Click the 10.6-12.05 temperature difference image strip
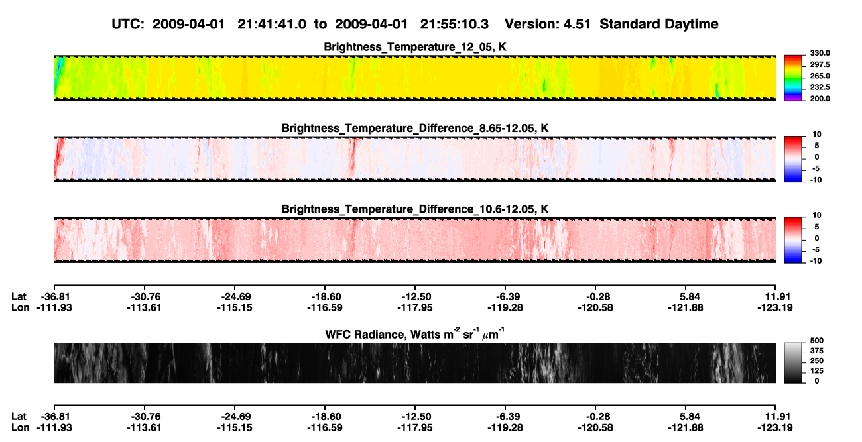The image size is (862, 442). click(x=414, y=240)
